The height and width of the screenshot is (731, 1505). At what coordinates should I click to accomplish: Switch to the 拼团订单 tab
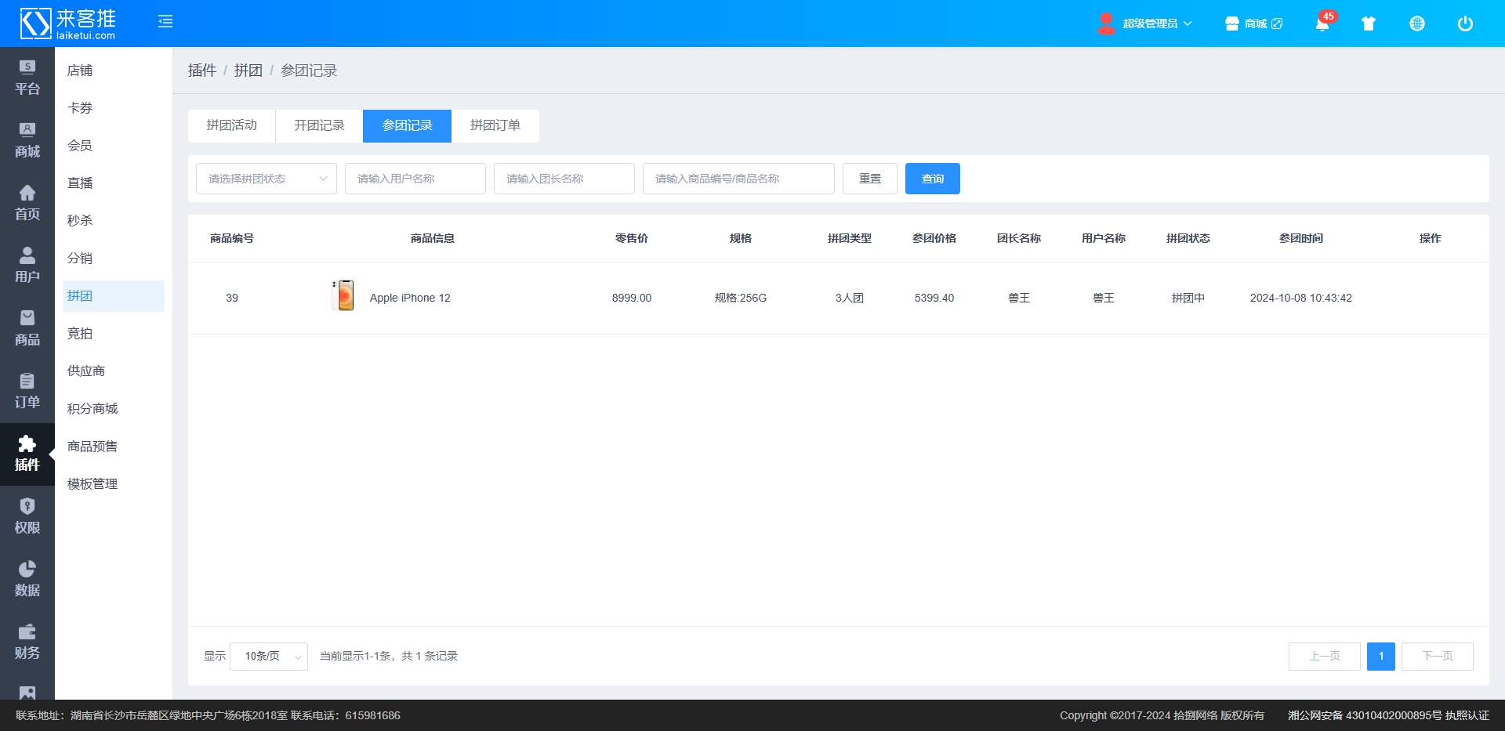[495, 125]
